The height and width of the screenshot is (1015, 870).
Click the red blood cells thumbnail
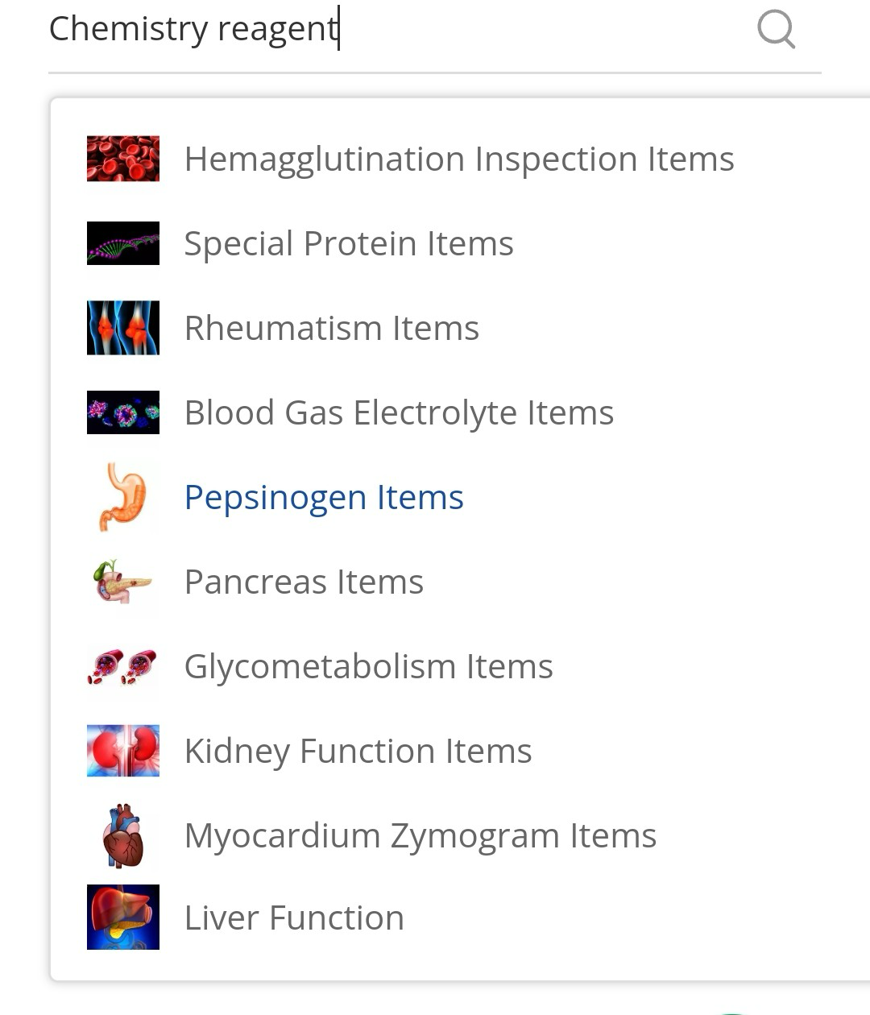[123, 159]
